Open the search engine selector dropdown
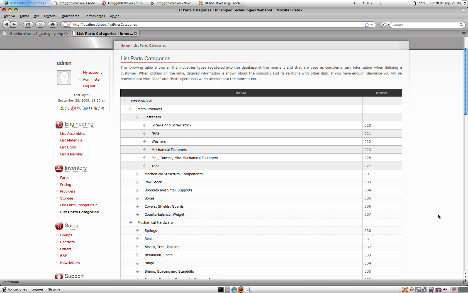Viewport: 468px width, 293px height. pyautogui.click(x=386, y=25)
